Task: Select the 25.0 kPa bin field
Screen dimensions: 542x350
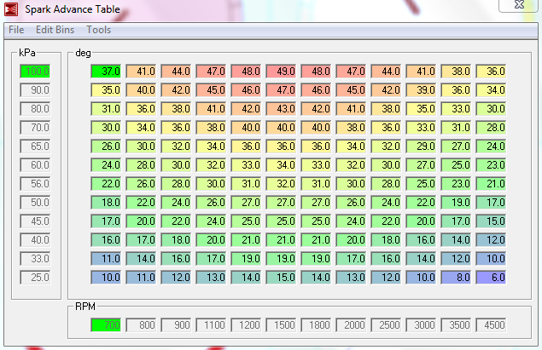Action: coord(35,278)
